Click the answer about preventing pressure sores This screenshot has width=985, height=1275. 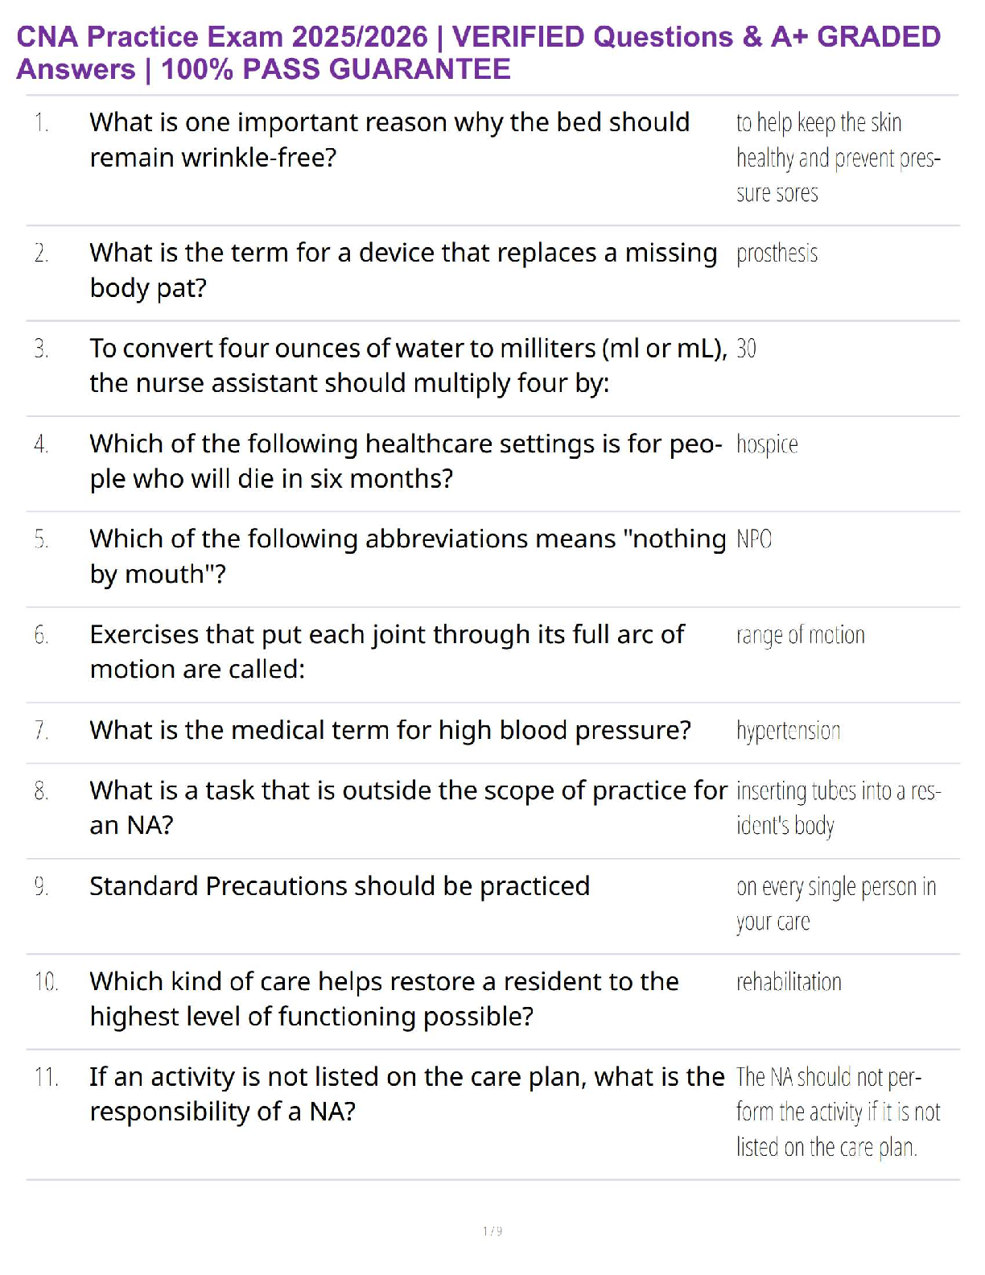(839, 158)
